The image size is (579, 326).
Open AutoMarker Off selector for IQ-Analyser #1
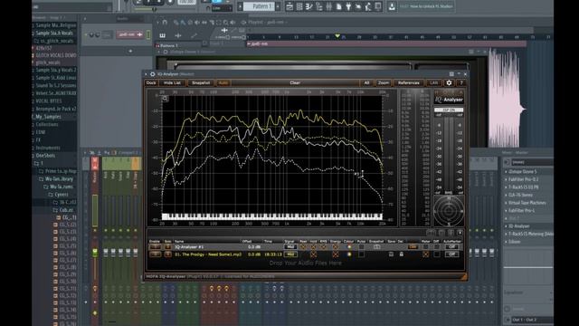(451, 247)
